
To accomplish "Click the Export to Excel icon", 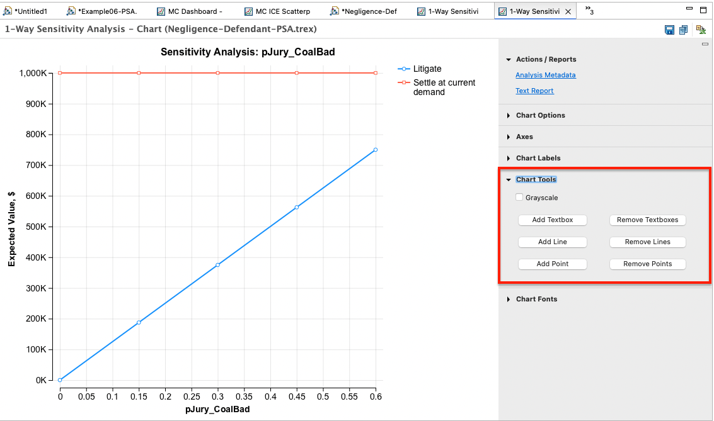I will pos(700,30).
